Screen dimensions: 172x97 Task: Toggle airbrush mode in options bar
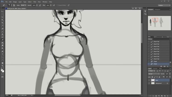[54, 5]
